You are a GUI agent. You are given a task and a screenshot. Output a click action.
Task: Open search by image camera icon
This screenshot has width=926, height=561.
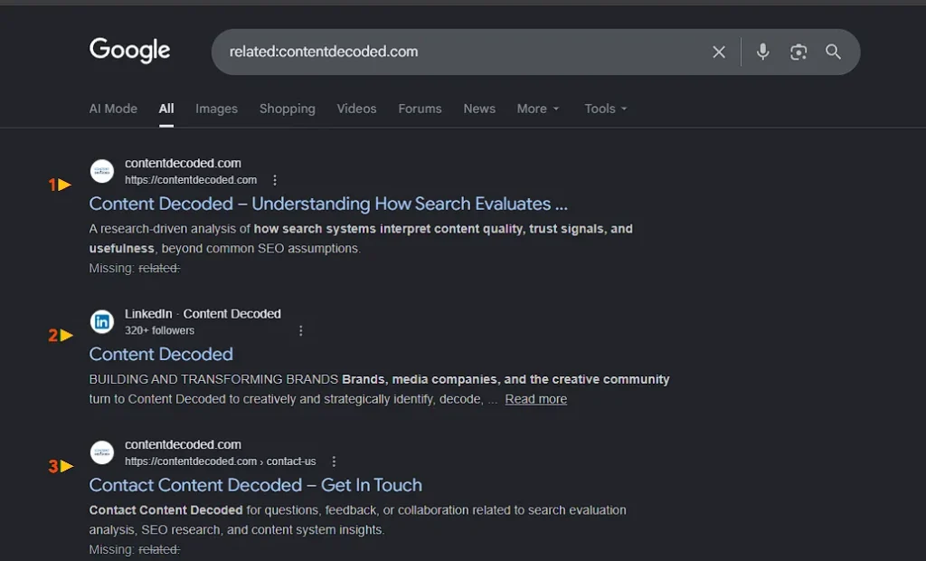pyautogui.click(x=798, y=52)
